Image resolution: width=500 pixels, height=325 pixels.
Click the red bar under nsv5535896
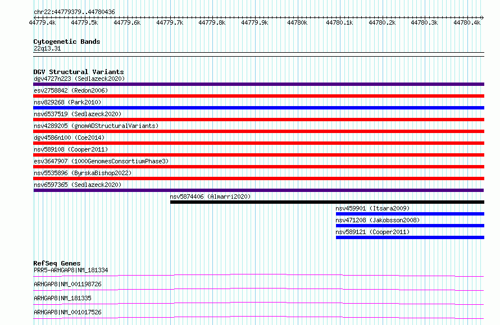coord(258,178)
